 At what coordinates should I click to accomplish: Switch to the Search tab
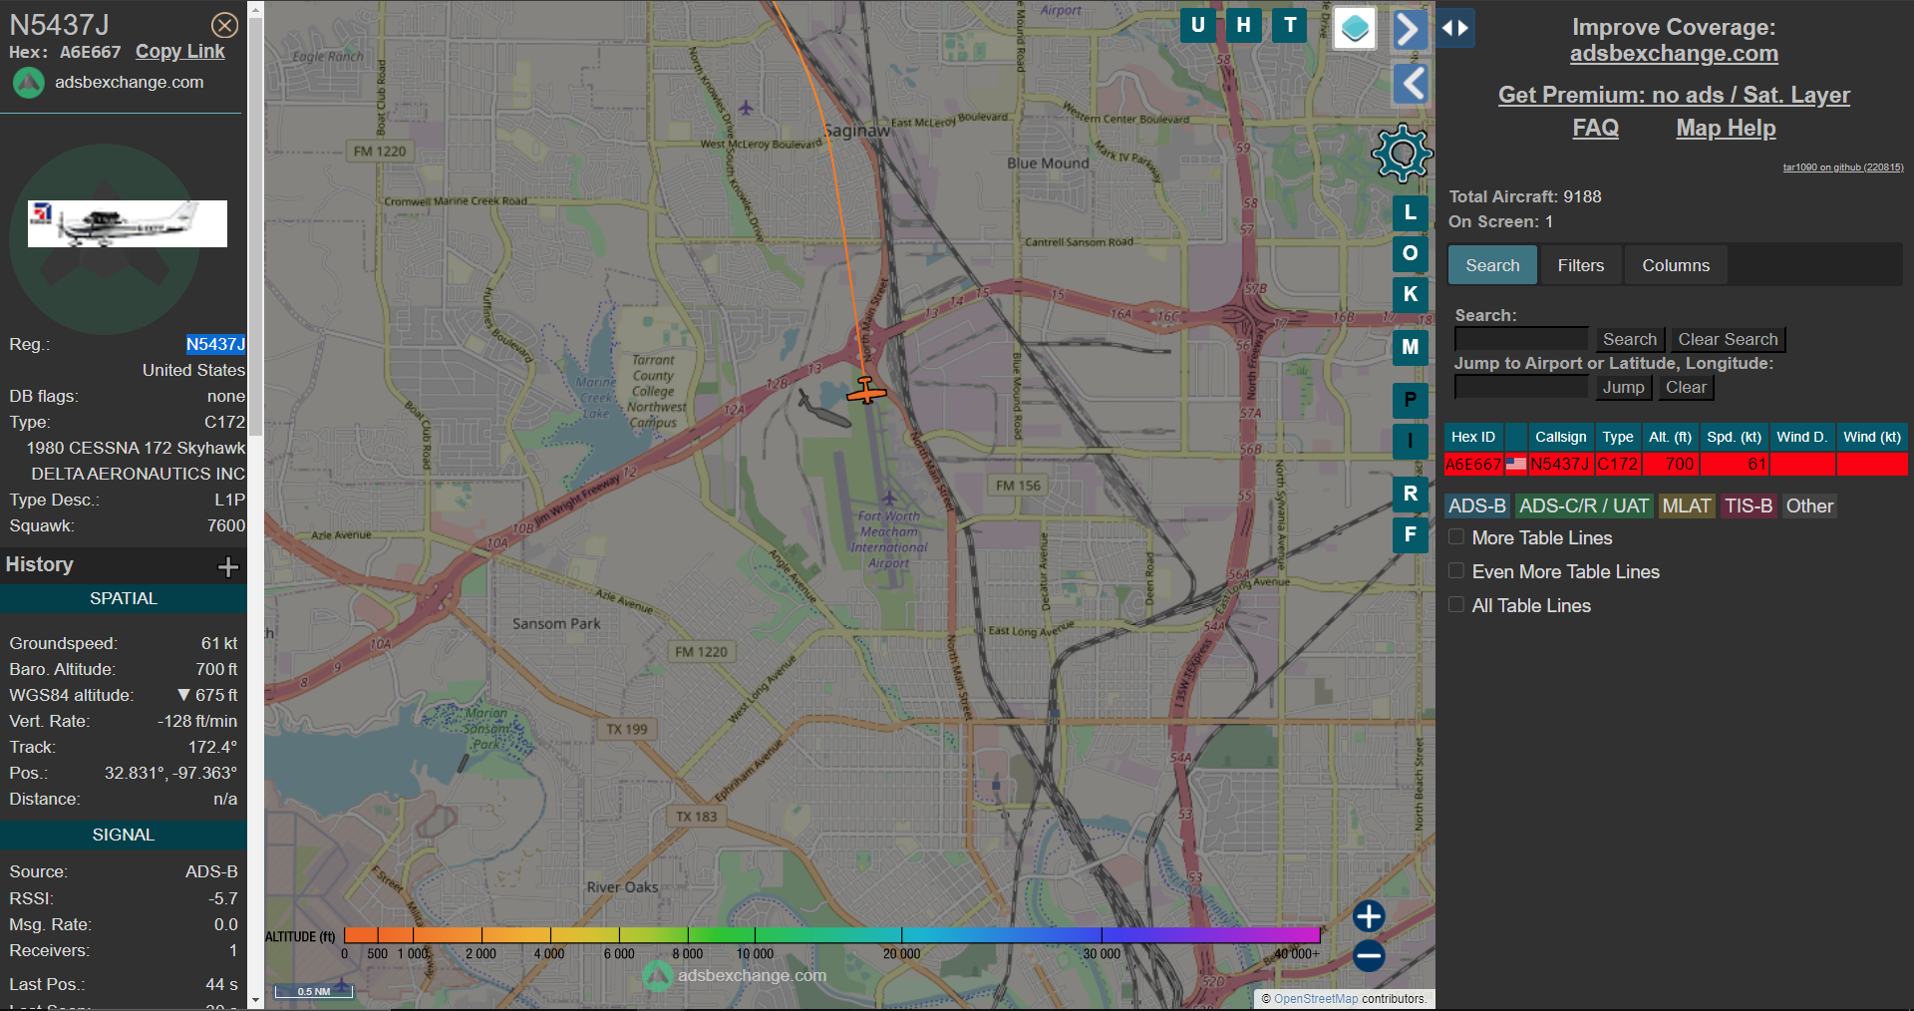point(1492,265)
